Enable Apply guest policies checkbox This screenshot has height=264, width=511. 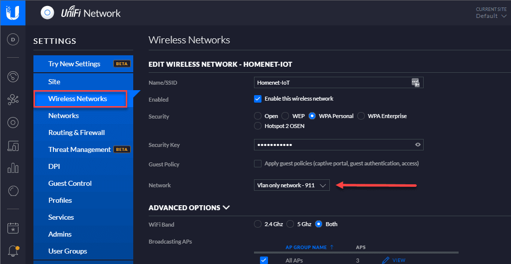tap(258, 163)
